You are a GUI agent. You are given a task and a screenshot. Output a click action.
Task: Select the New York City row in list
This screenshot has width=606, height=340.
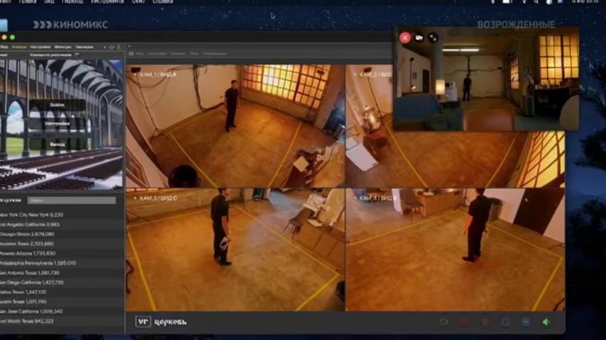point(62,215)
